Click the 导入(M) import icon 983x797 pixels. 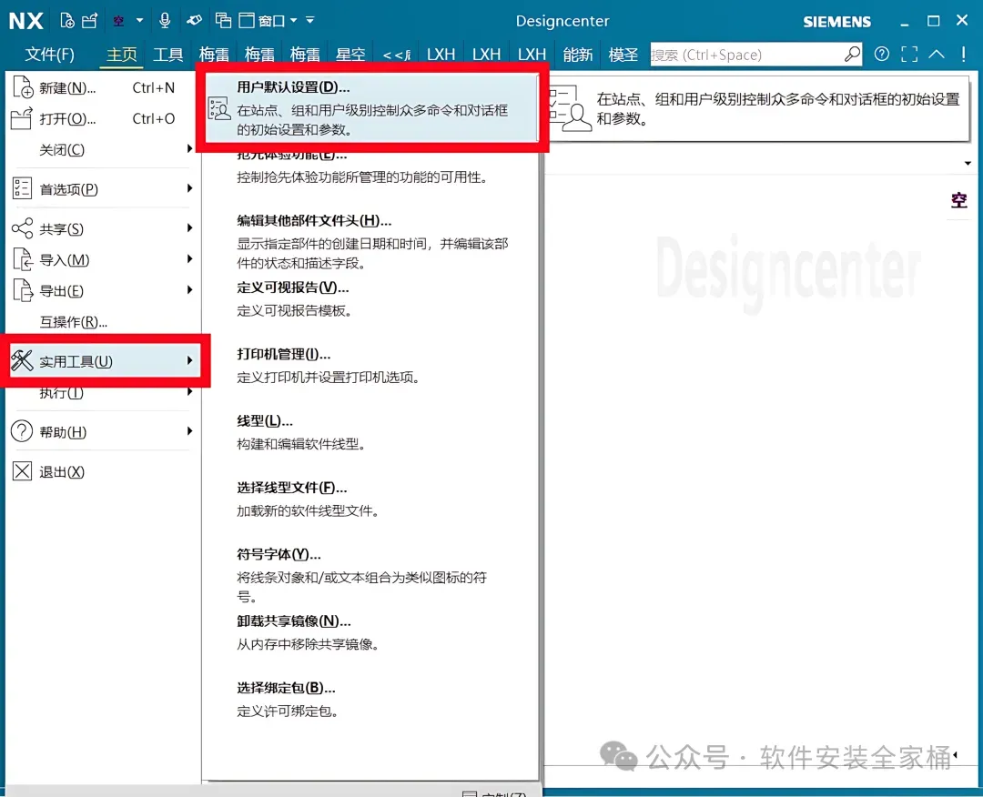point(22,258)
